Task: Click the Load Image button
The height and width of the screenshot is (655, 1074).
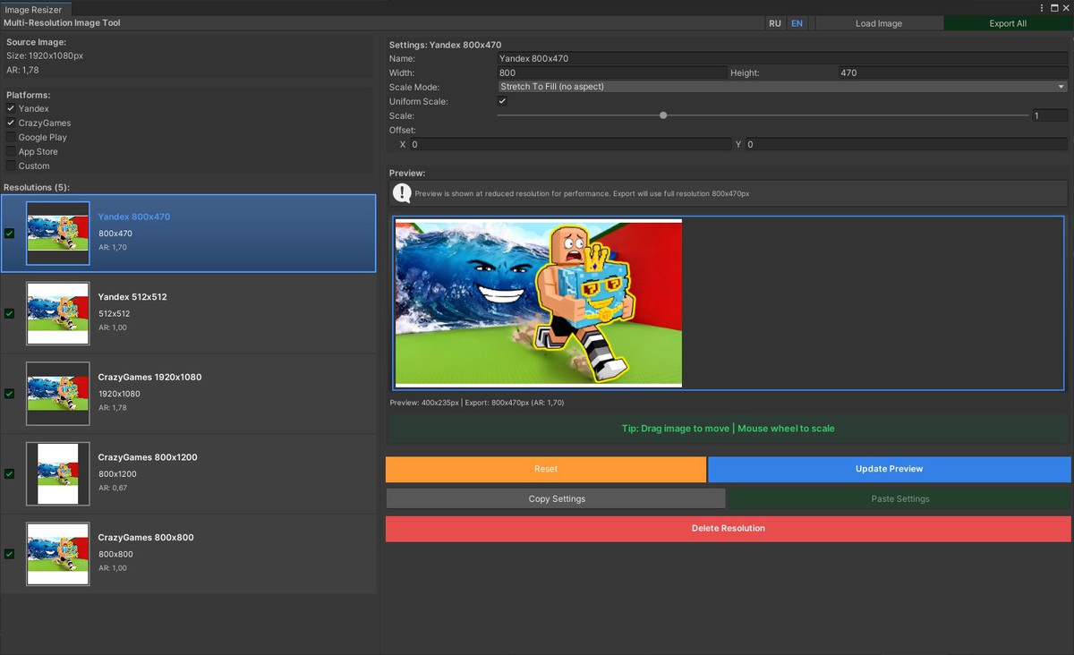Action: tap(879, 23)
